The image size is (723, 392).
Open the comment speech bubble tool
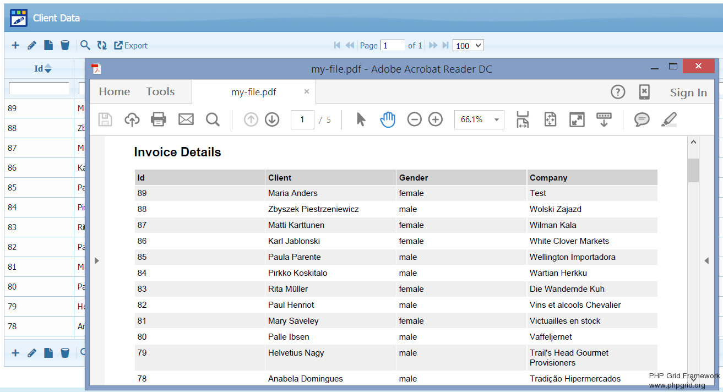(642, 119)
